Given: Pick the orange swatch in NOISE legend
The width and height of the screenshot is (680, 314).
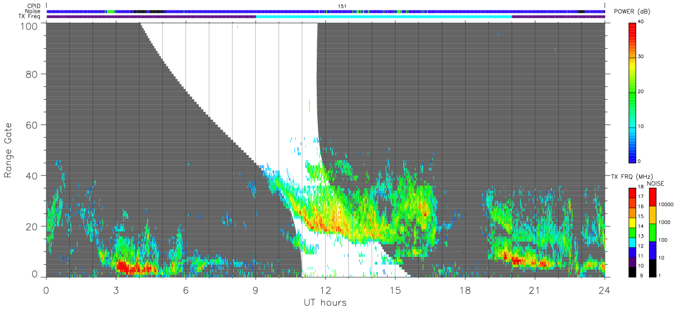Looking at the screenshot, I should point(652,215).
